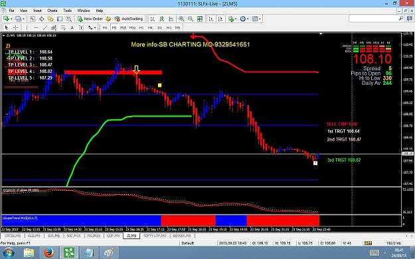Viewport: 415px width, 259px height.
Task: Open Paint from the taskbar
Action: tap(109, 252)
